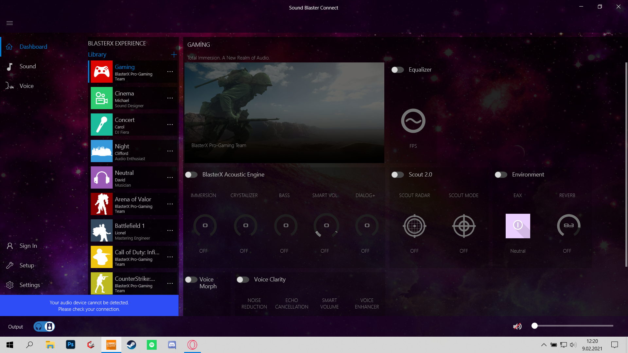628x353 pixels.
Task: Open the Voice section in the sidebar
Action: [x=26, y=86]
